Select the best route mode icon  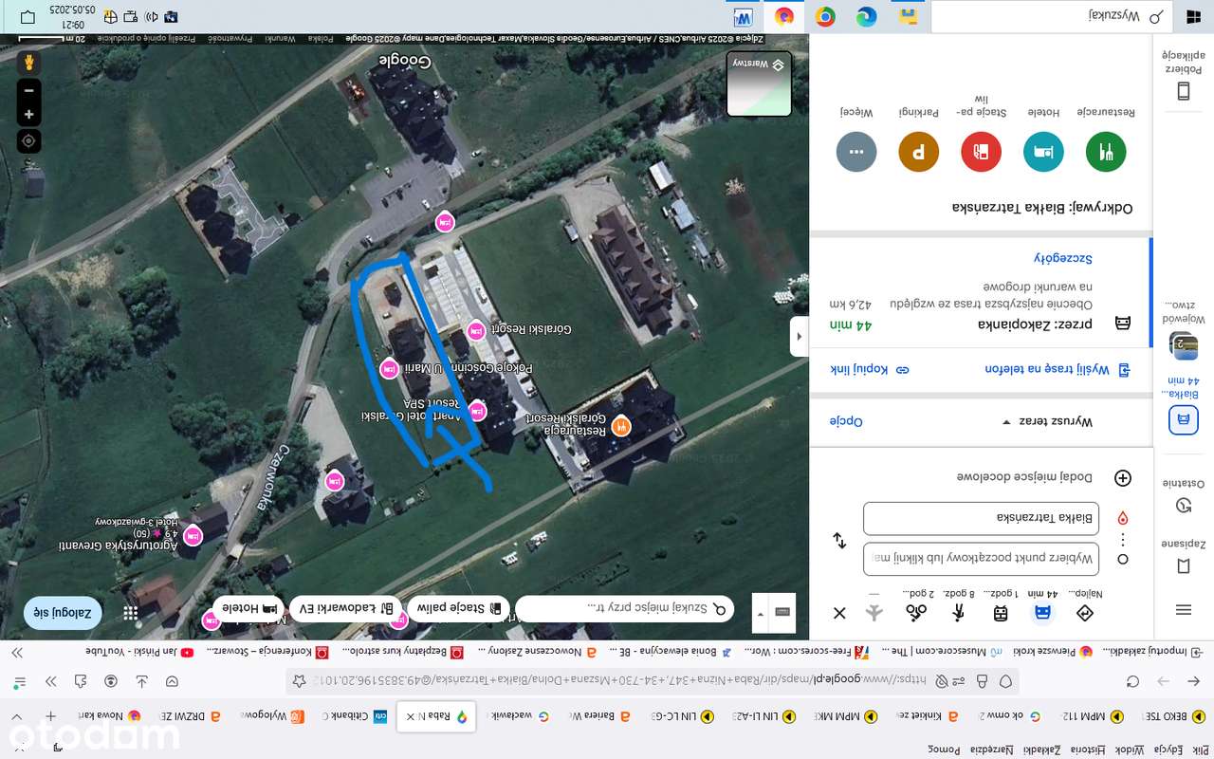point(1086,613)
